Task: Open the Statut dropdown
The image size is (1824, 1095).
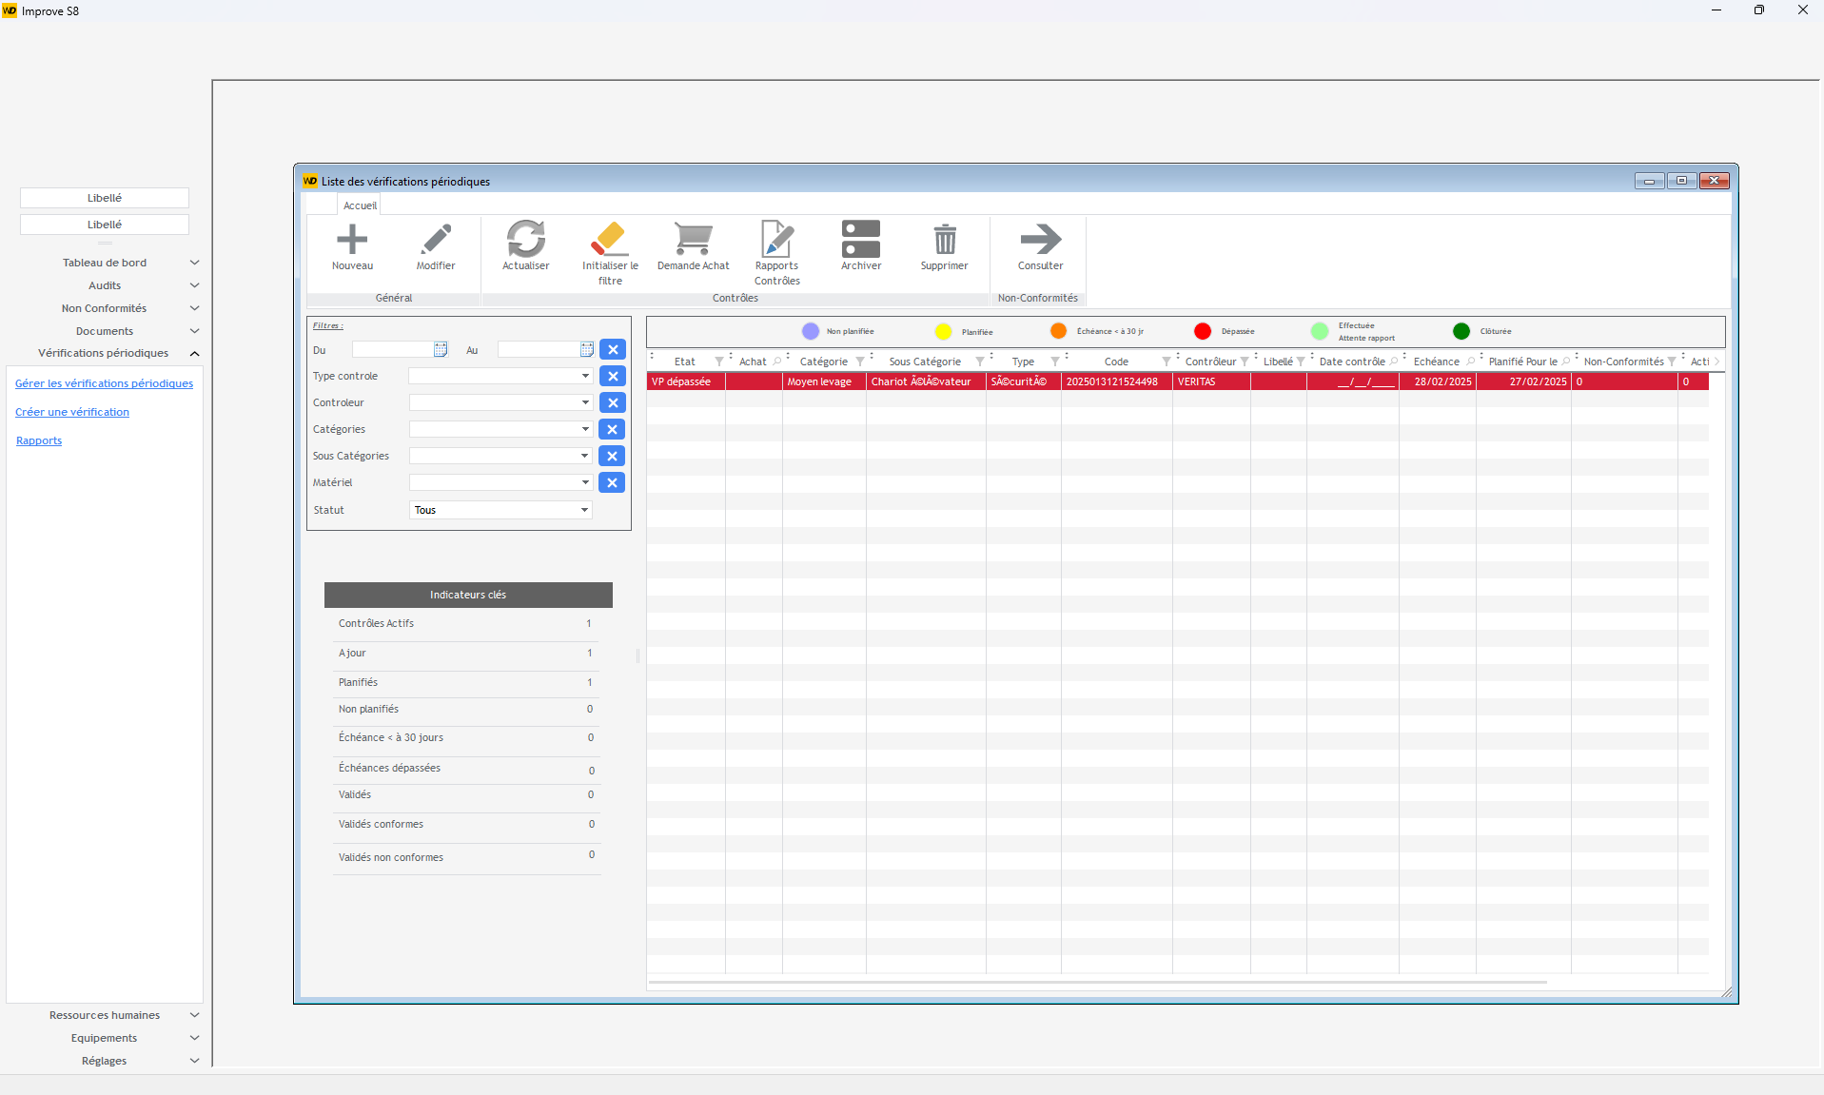Action: point(584,511)
